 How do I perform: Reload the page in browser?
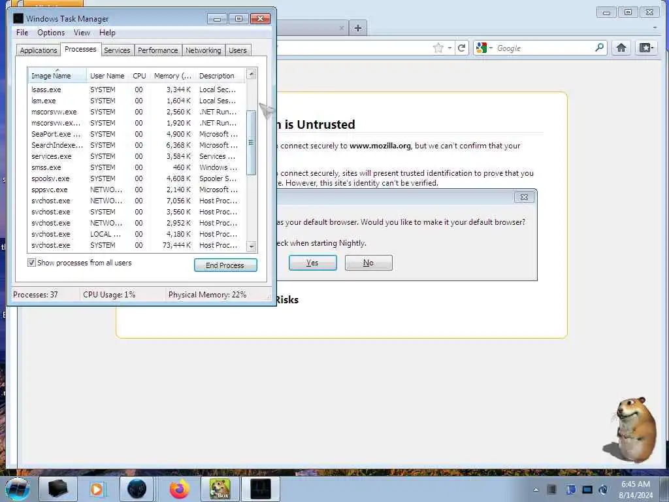tap(462, 48)
